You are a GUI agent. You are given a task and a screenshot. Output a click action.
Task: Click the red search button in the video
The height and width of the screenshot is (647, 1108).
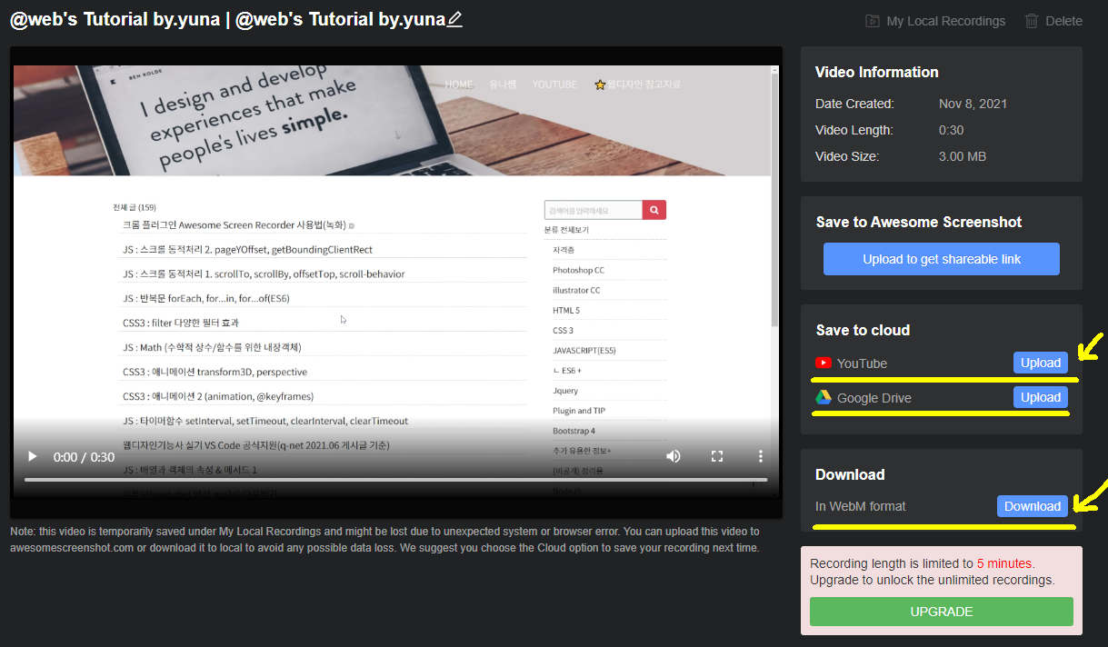pos(654,210)
